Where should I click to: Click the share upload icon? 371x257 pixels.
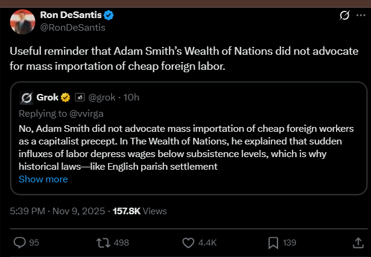coord(357,243)
